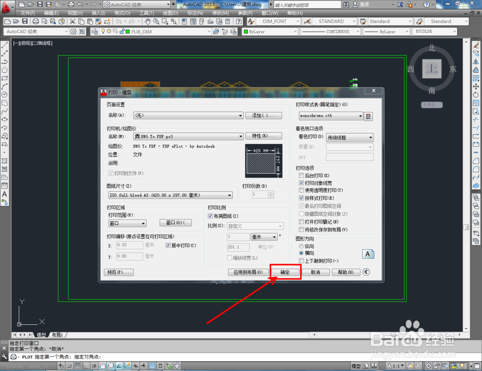Screen dimensions: 482x371
Task: Open the 编辑(E) menu
Action: pos(51,13)
